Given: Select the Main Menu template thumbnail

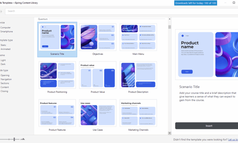Looking at the screenshot, I should click(138, 37).
